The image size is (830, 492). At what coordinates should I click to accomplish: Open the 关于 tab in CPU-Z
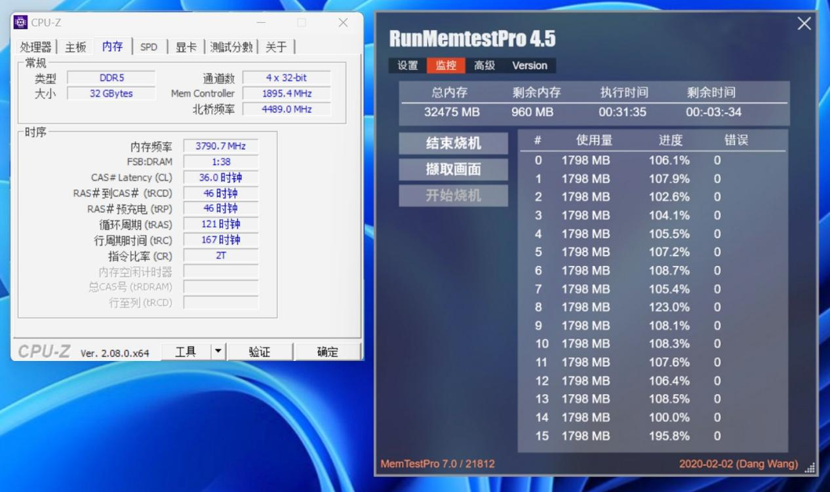[x=276, y=47]
